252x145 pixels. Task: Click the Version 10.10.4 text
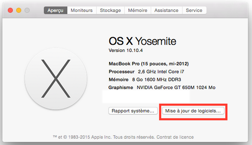pyautogui.click(x=126, y=51)
